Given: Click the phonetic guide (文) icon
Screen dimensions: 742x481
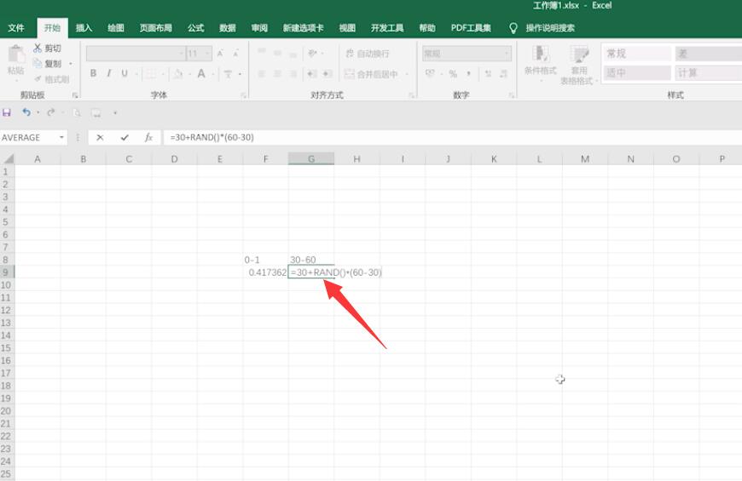Looking at the screenshot, I should 228,74.
